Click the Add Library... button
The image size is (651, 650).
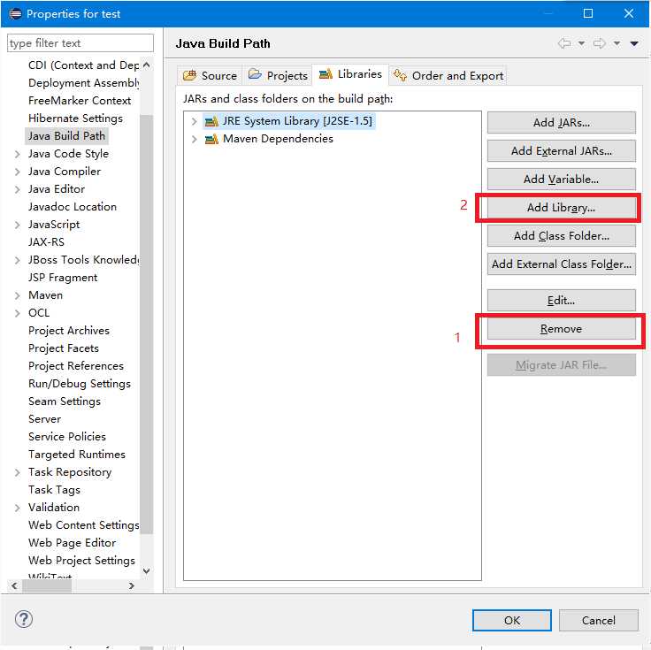coord(562,207)
